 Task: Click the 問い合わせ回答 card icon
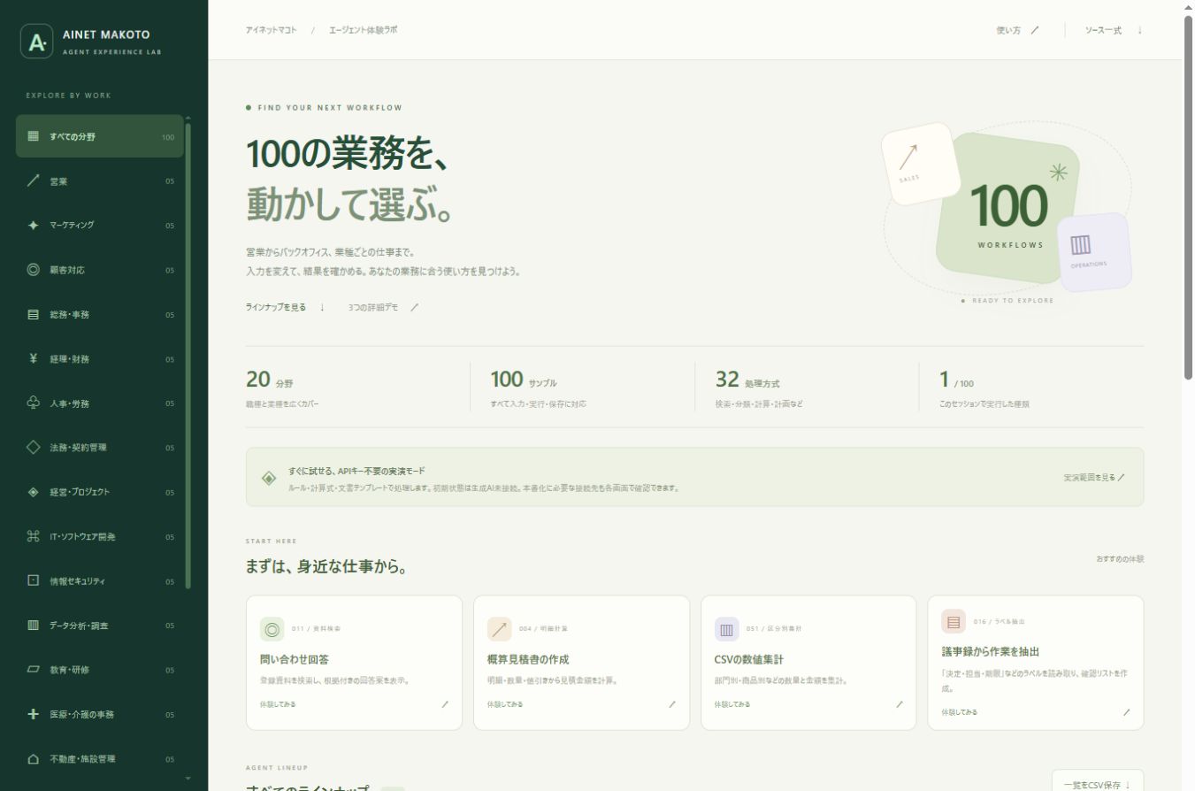point(272,629)
